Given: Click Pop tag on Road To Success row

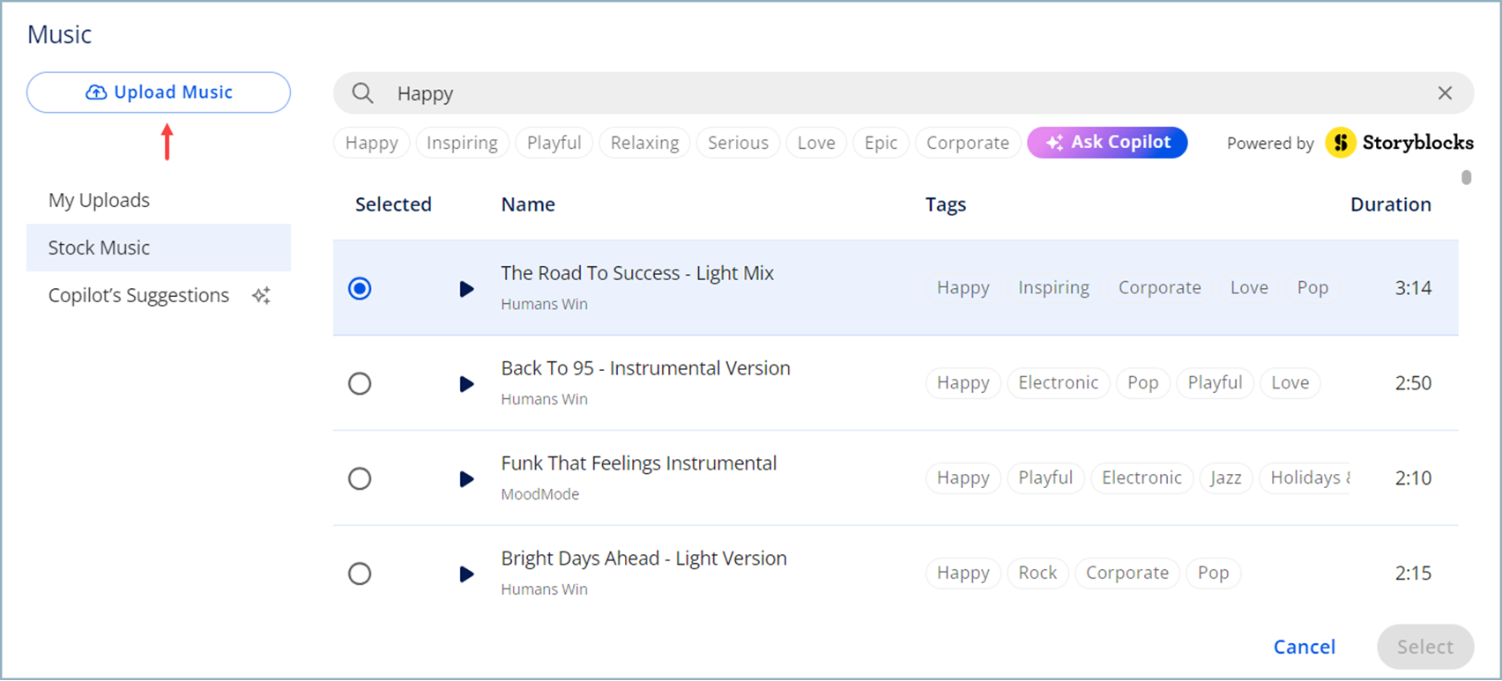Looking at the screenshot, I should tap(1312, 288).
